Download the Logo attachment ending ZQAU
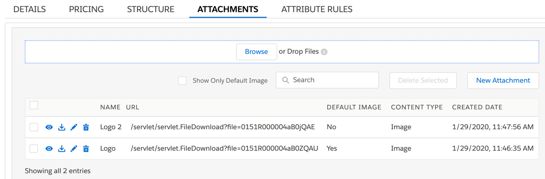The image size is (545, 179). click(62, 149)
